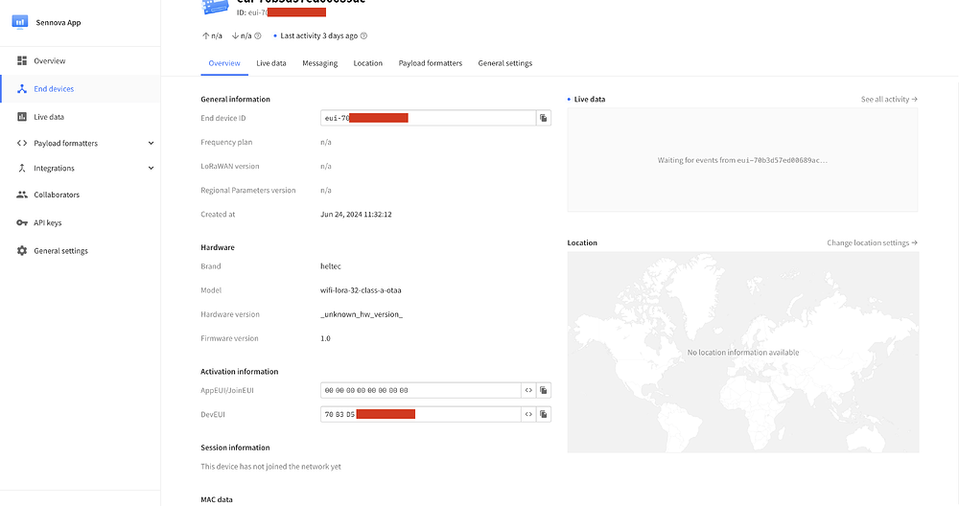Follow the See all activity link
Image resolution: width=959 pixels, height=506 pixels.
coord(889,100)
